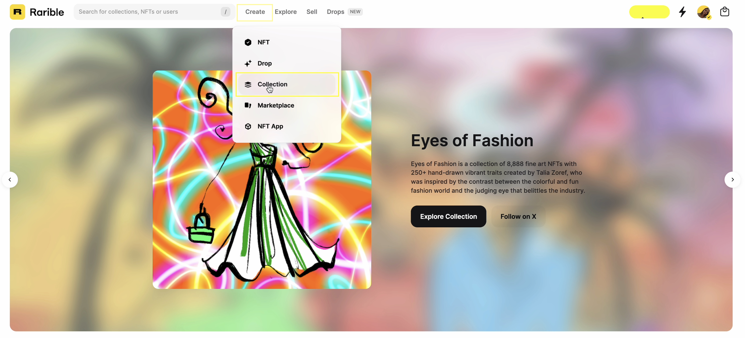Click the Rarible logo icon
This screenshot has height=338, width=745.
point(17,12)
